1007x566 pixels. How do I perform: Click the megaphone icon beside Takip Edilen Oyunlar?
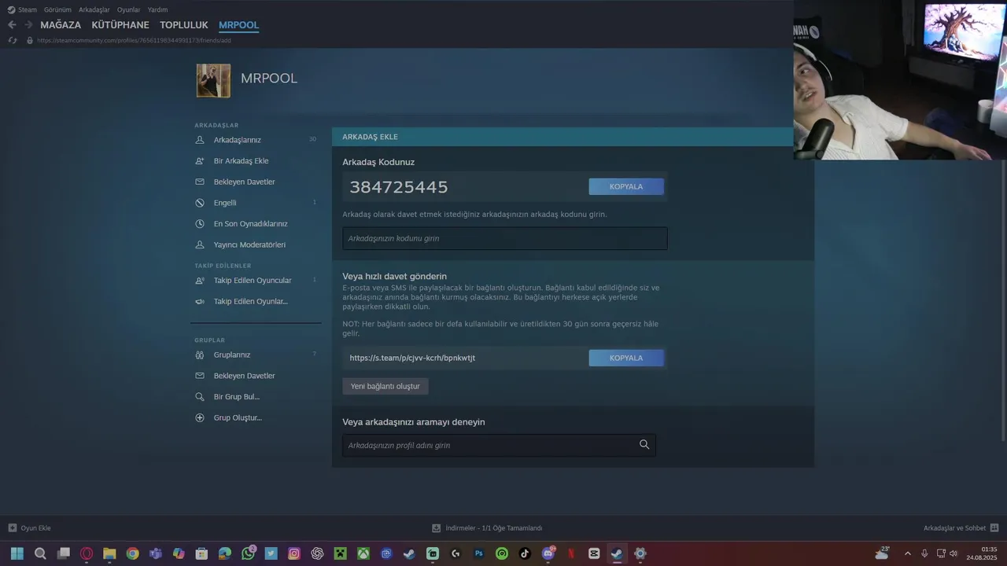pyautogui.click(x=199, y=301)
